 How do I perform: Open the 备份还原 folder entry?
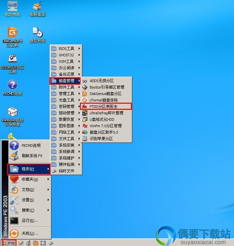pyautogui.click(x=66, y=74)
